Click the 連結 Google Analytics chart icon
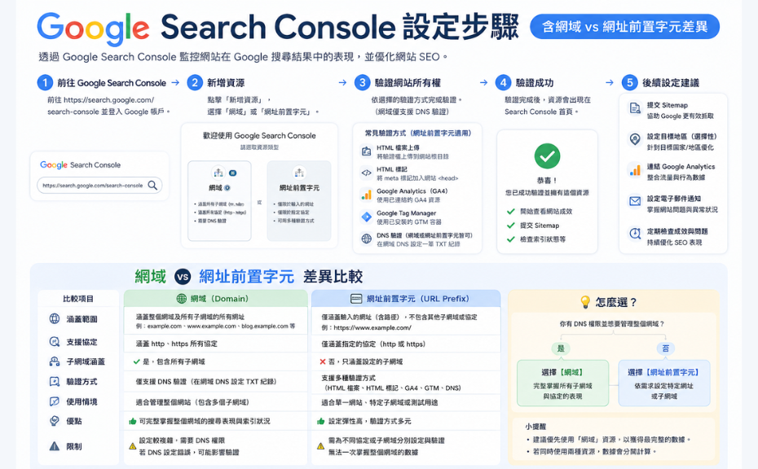Viewport: 758px width, 469px height. pyautogui.click(x=635, y=170)
